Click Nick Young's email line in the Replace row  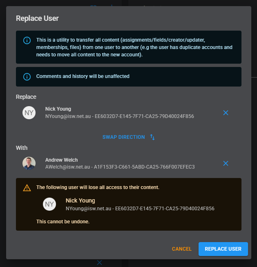pyautogui.click(x=119, y=116)
